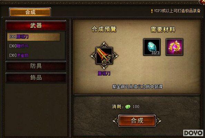Viewport: 205px width, 138px height.
Task: Select the [30] 雕纹弓 bow item
Action: (x=19, y=46)
